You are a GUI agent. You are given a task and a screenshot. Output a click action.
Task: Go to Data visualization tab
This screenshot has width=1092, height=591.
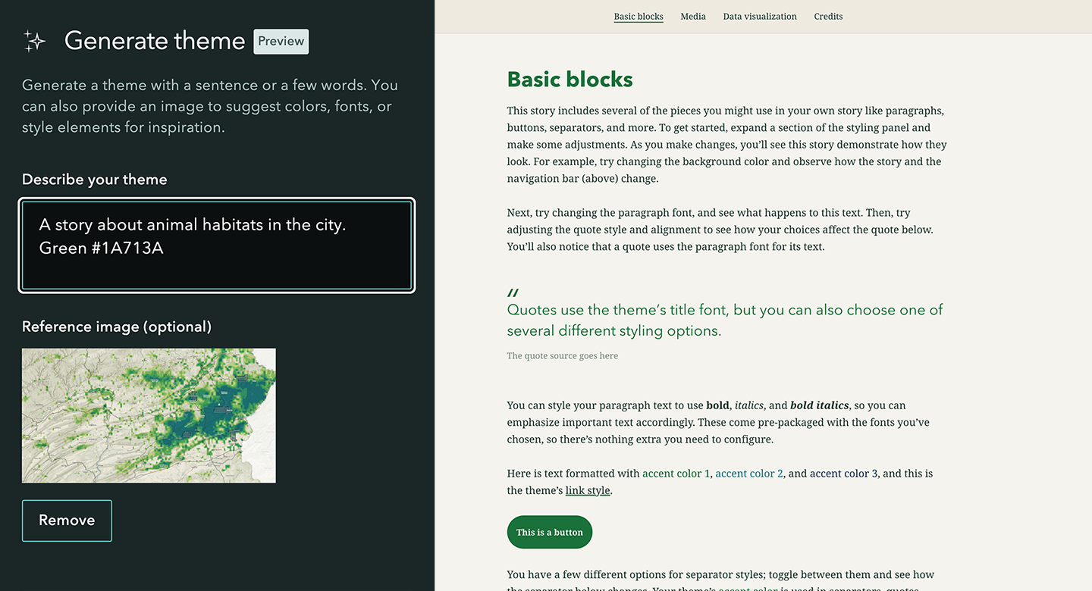(x=760, y=17)
